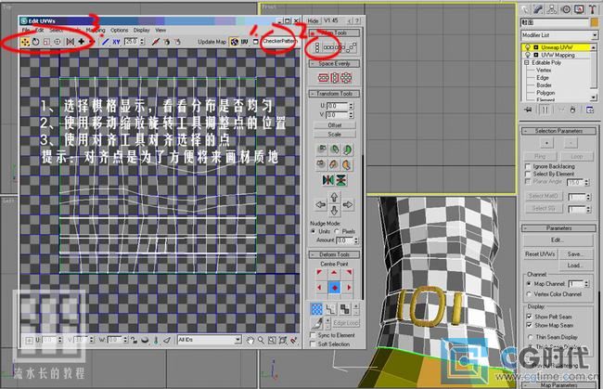Select the Scale tool in Edit UVWs toolbar
Viewport: 603px width, 389px height.
(x=46, y=42)
